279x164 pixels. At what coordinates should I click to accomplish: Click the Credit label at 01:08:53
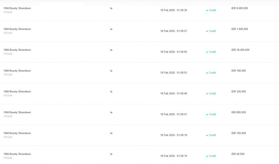(x=212, y=73)
